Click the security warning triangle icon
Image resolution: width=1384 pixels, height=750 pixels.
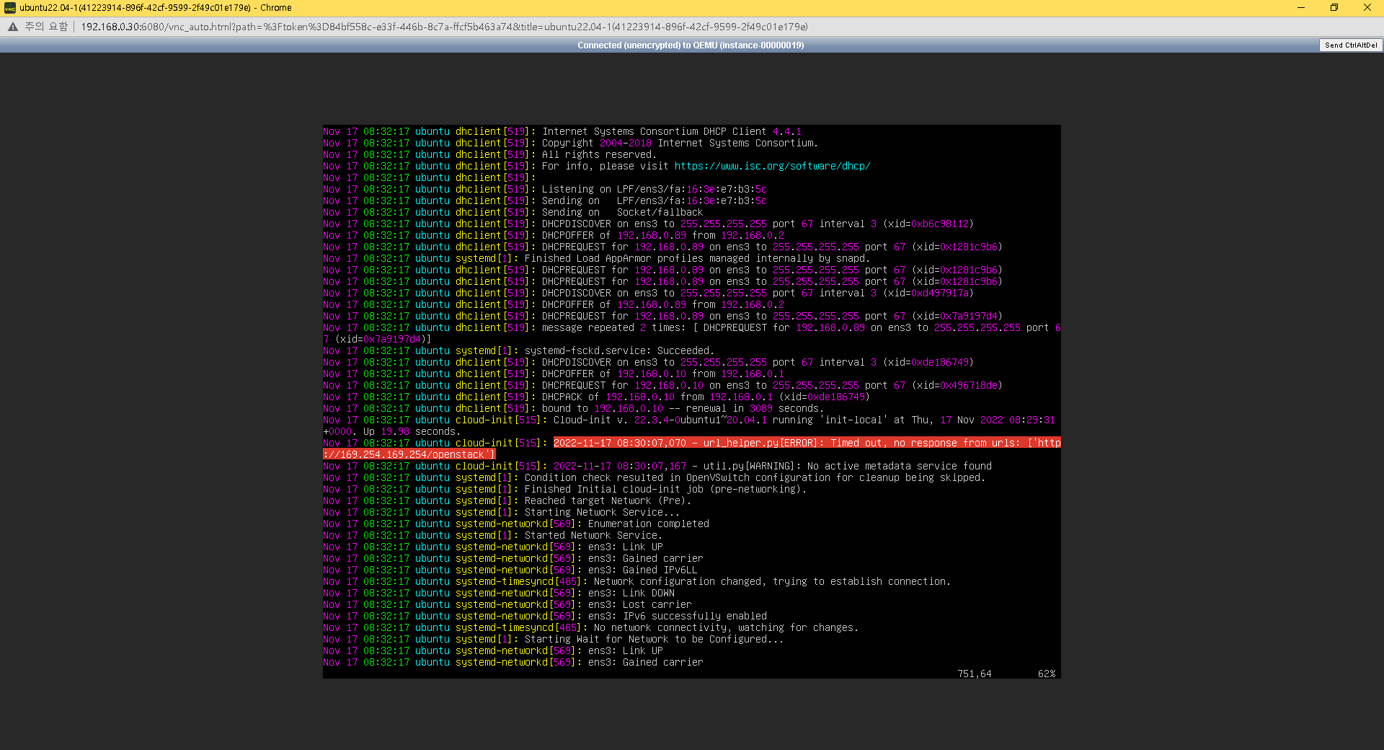pos(13,27)
